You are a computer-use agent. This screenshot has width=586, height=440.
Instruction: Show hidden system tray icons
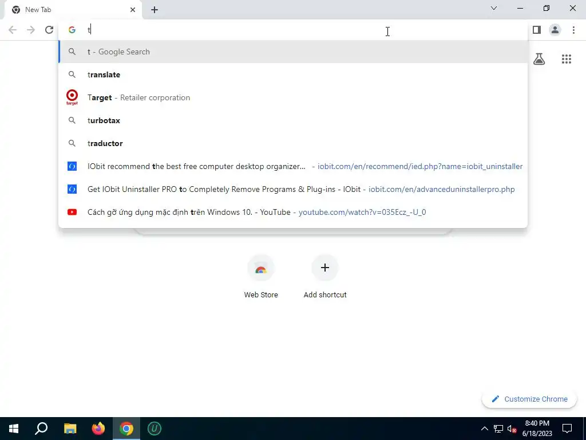click(x=484, y=429)
